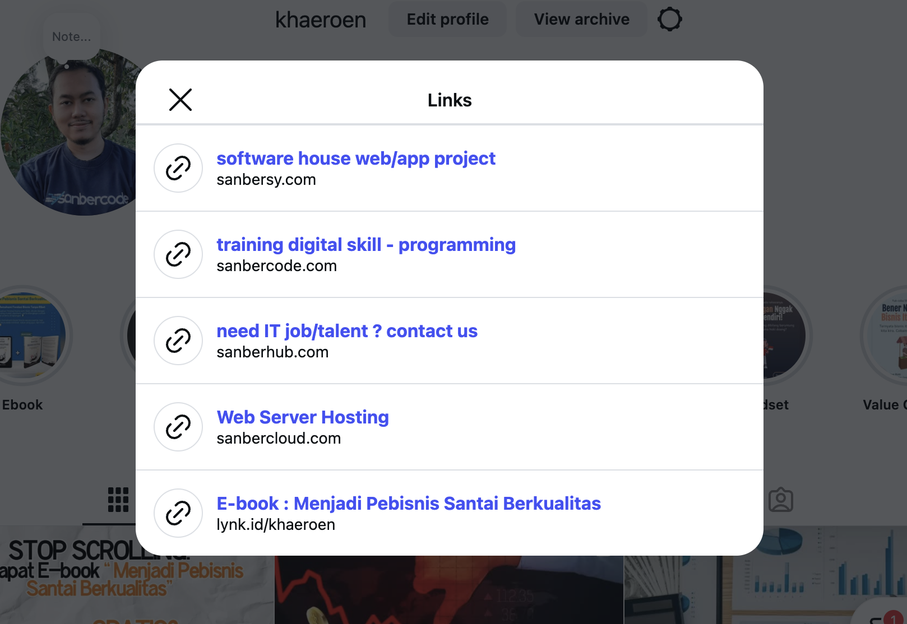Click the link icon beside sanbercode.com
Image resolution: width=907 pixels, height=624 pixels.
[178, 254]
